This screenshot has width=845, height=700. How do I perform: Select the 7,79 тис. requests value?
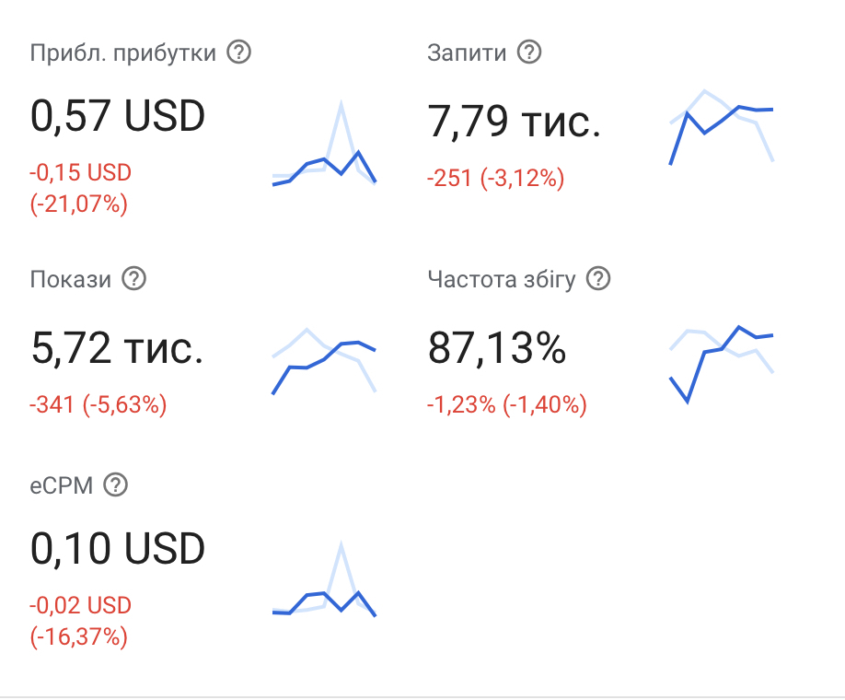(x=515, y=122)
